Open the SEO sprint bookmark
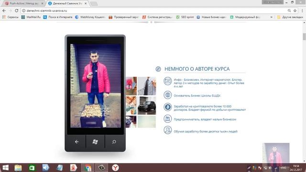The image size is (306, 172). [185, 17]
